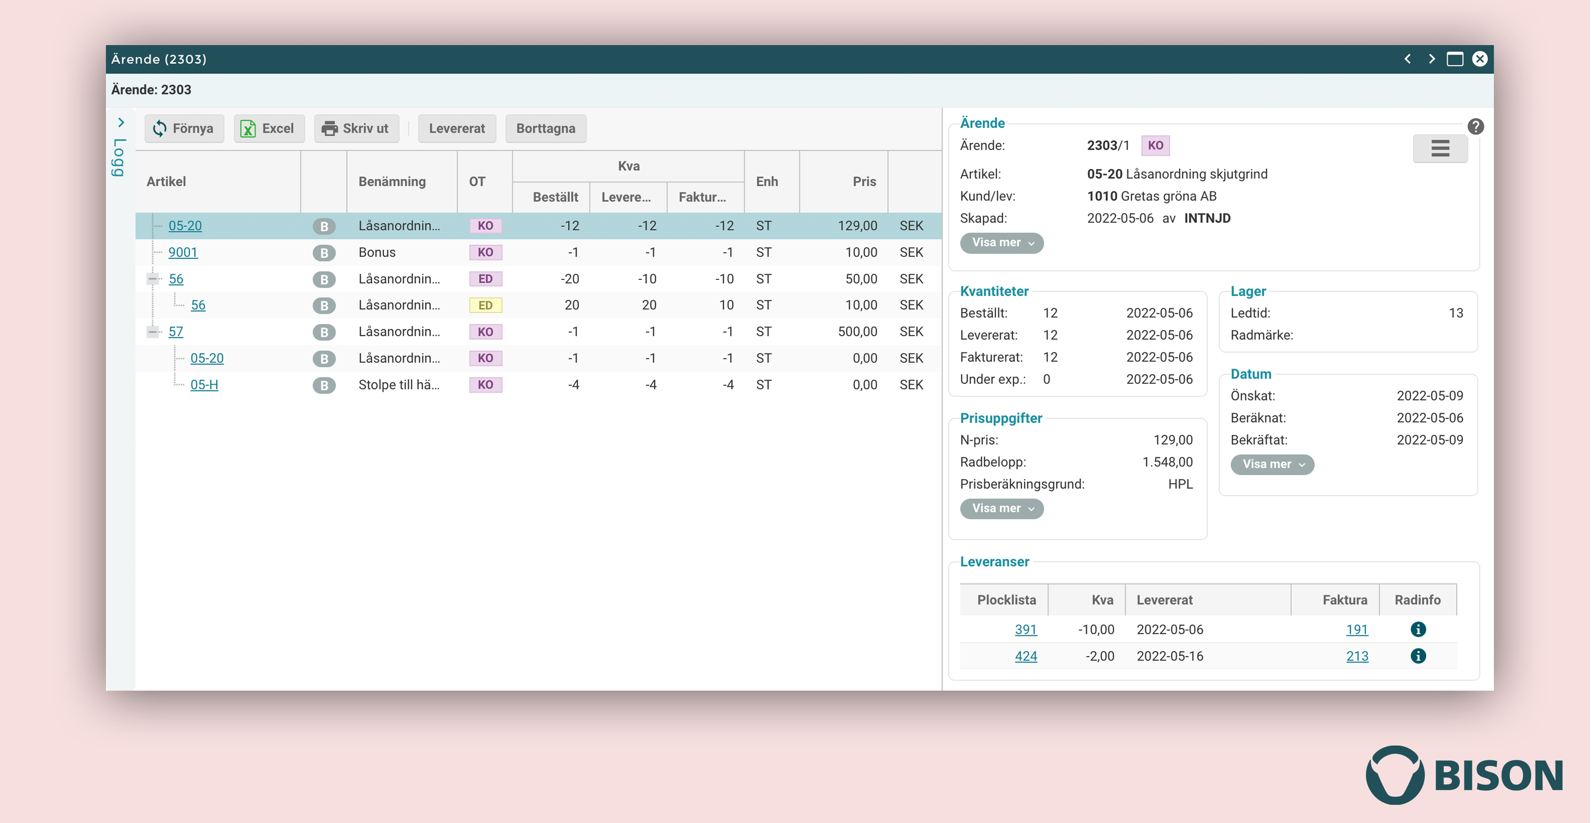Collapse the tree node for article 57
1591x823 pixels.
tap(152, 332)
